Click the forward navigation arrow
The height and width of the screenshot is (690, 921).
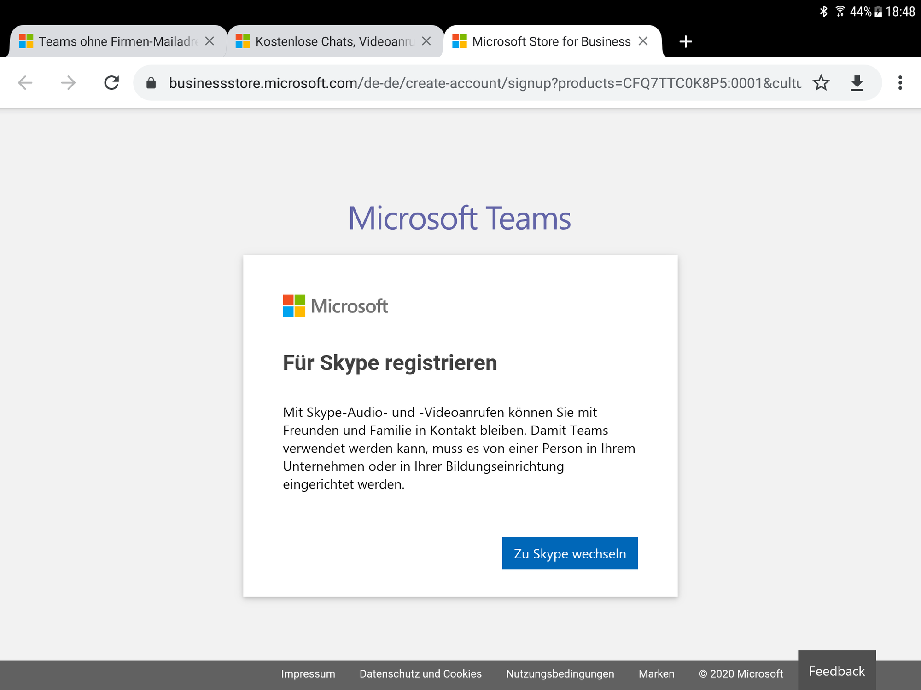coord(68,83)
